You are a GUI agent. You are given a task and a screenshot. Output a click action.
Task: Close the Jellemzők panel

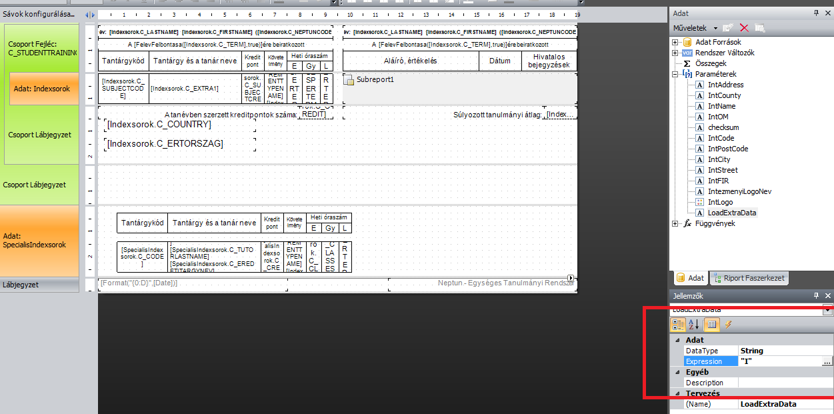(828, 295)
